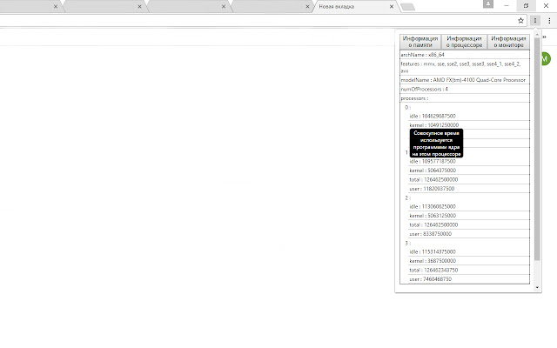Click the bookmarks overflow chevron », right of the popup
557x348 pixels.
click(x=544, y=37)
